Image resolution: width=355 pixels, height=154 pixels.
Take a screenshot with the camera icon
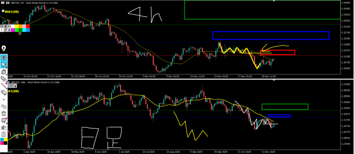click(x=4, y=127)
